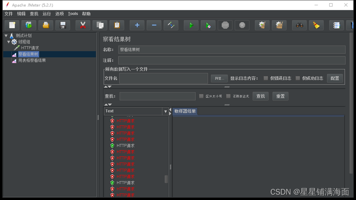
Task: Click the gear icon beside 线程组
Action: point(14,42)
